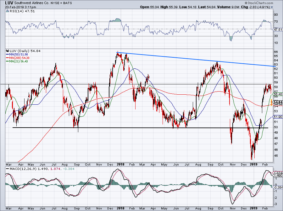Screen dimensions: 283x211
Task: Click the 1.490 tag on MACD axis
Action: click(278, 175)
